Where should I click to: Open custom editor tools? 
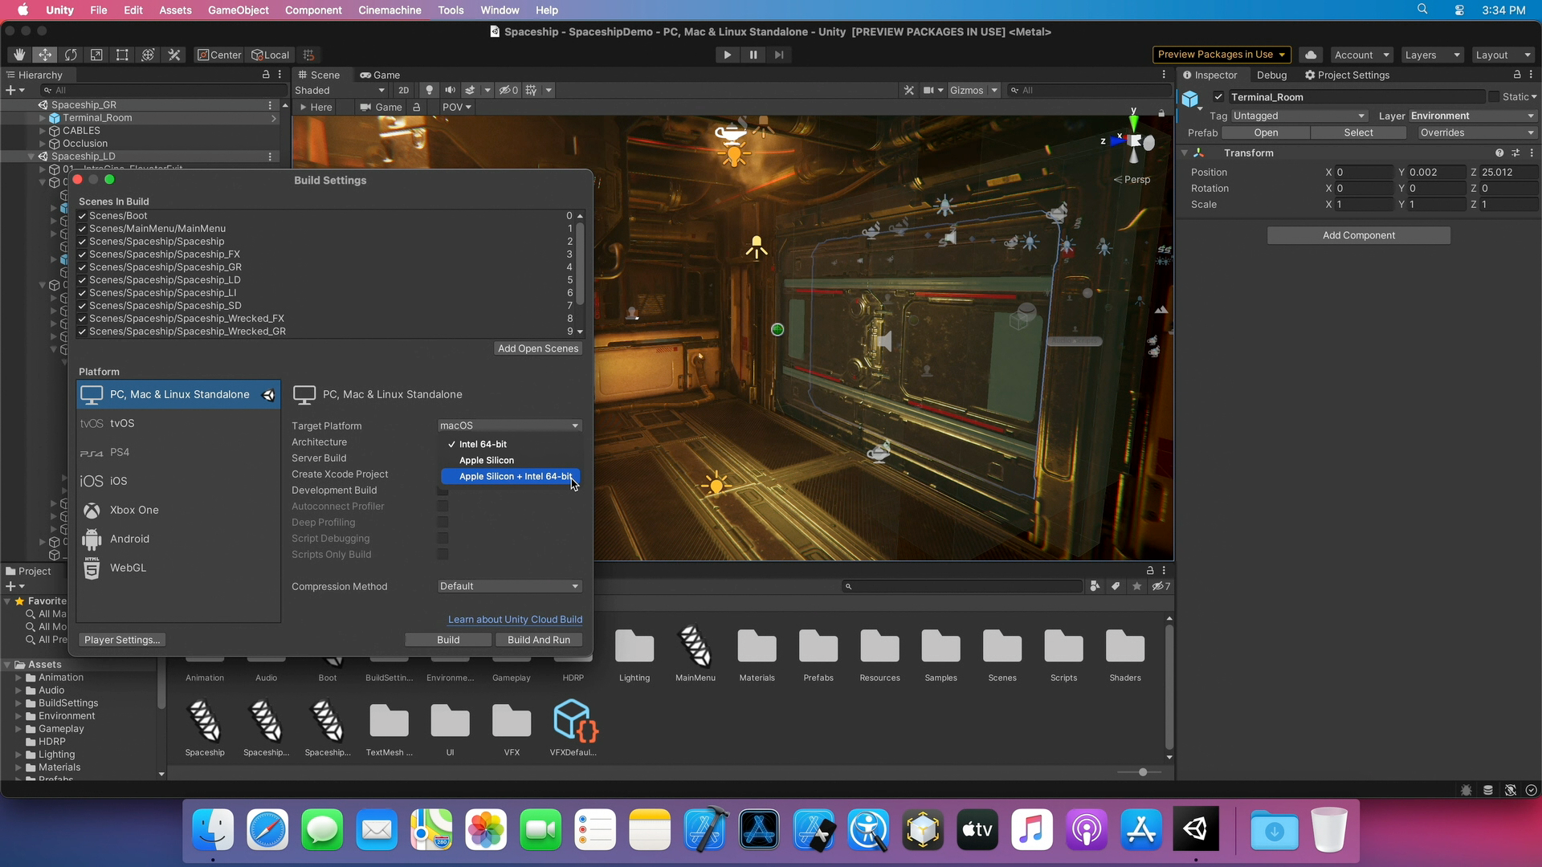(x=174, y=55)
